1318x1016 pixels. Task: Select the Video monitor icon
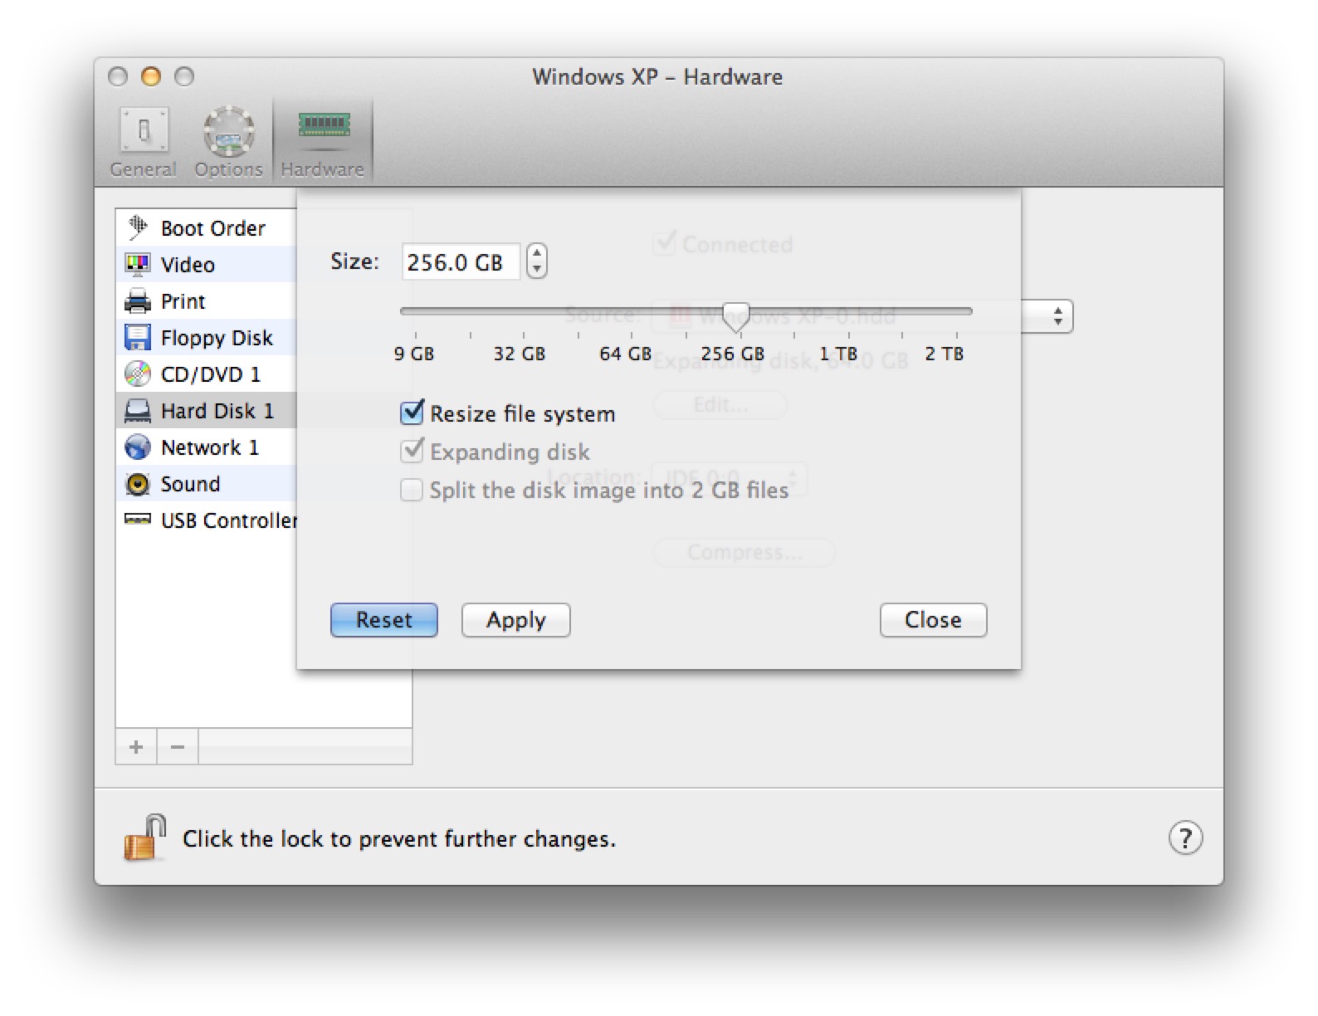[x=138, y=264]
